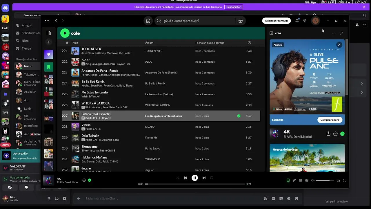Sort by Álbum column header
The image size is (371, 209).
(149, 43)
